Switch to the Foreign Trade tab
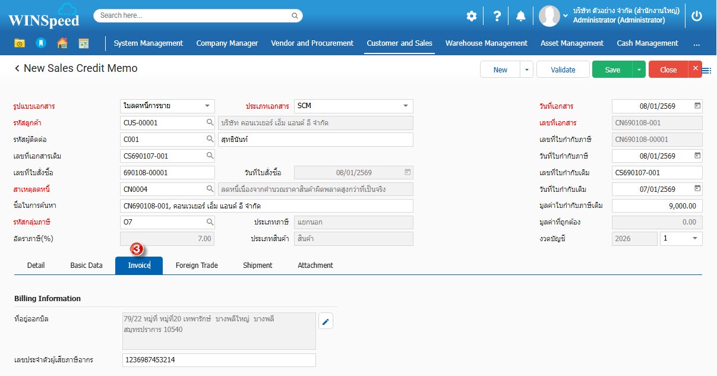Viewport: 717px width, 376px height. [197, 266]
